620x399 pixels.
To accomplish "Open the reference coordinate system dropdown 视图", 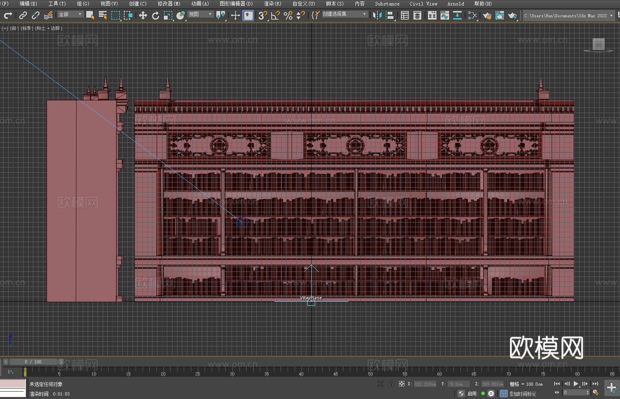I will [x=201, y=14].
